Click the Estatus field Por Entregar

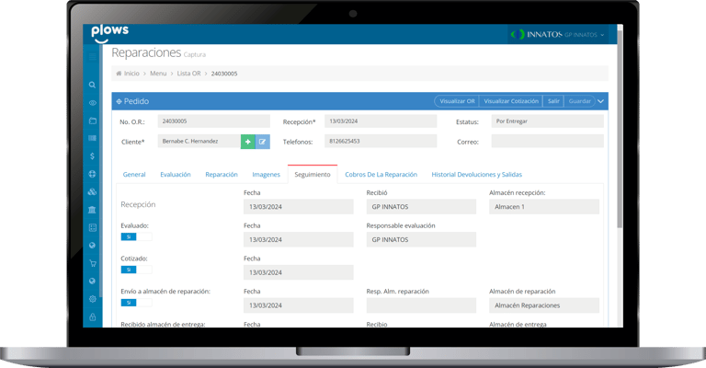(x=548, y=121)
